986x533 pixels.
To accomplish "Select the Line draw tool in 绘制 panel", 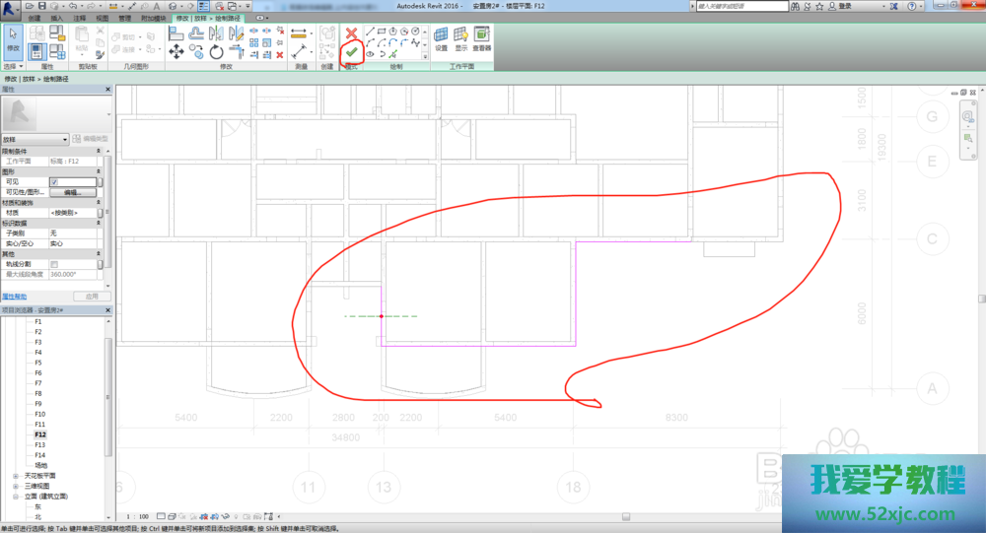I will pyautogui.click(x=370, y=31).
